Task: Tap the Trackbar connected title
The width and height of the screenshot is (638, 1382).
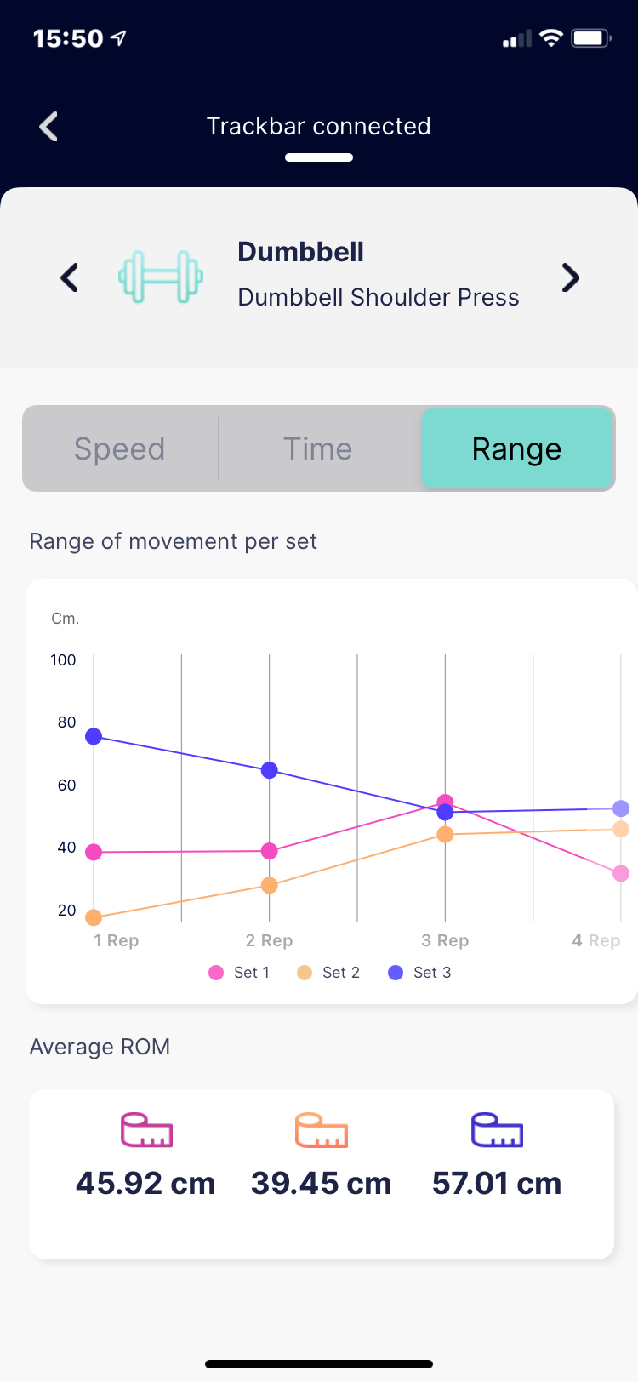Action: point(319,126)
